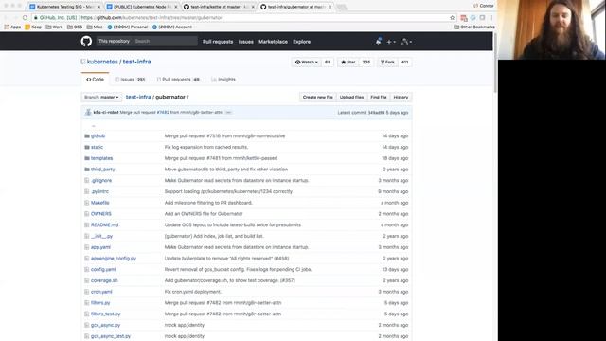Open the stargazers count
Viewport: 606px width, 341px height.
pyautogui.click(x=366, y=62)
